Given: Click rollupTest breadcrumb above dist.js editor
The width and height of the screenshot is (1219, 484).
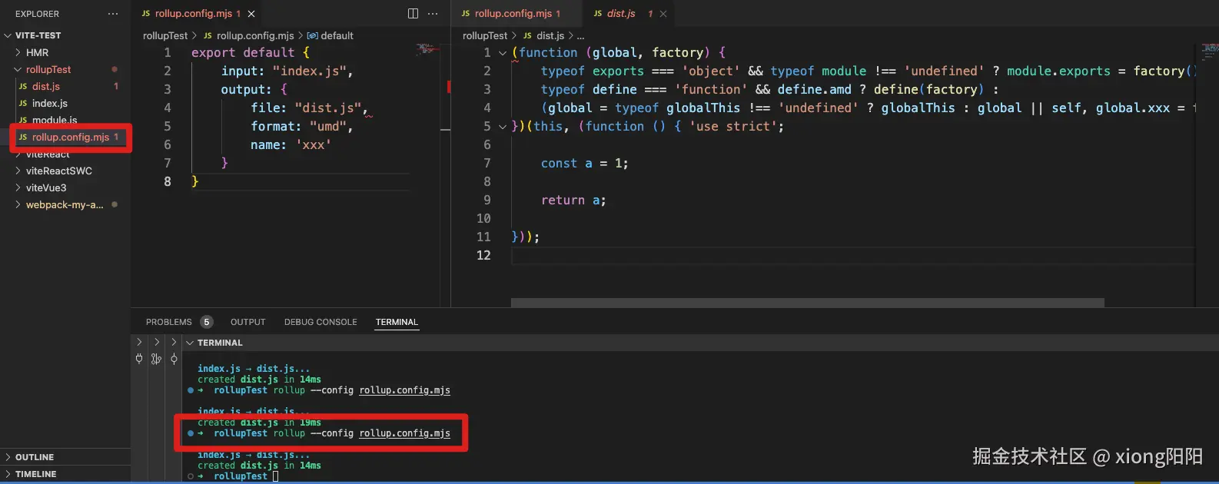Looking at the screenshot, I should 485,36.
